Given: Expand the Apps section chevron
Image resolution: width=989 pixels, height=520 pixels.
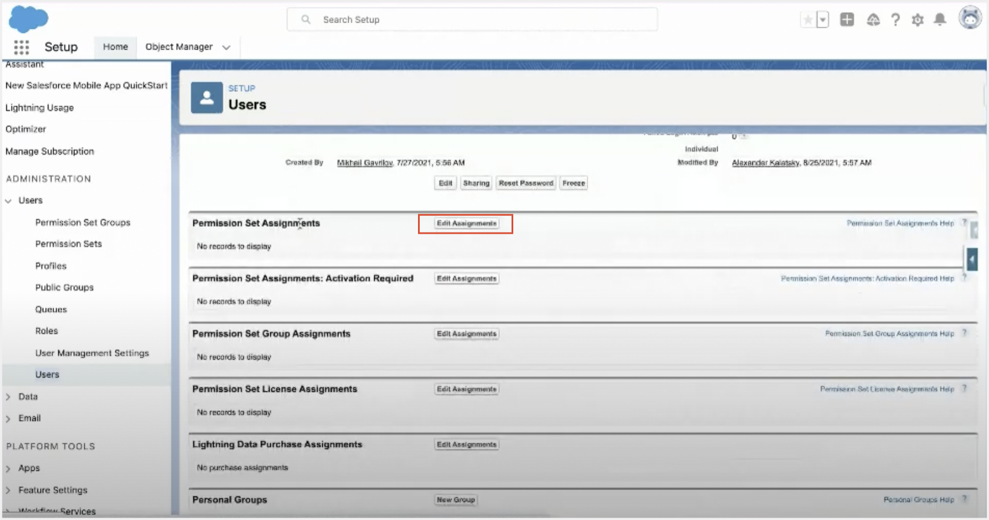Looking at the screenshot, I should point(8,469).
